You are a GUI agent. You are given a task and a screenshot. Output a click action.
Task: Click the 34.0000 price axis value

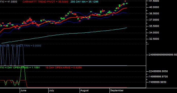click(154, 33)
